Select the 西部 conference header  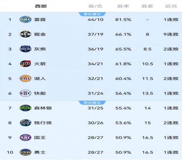click(x=41, y=6)
